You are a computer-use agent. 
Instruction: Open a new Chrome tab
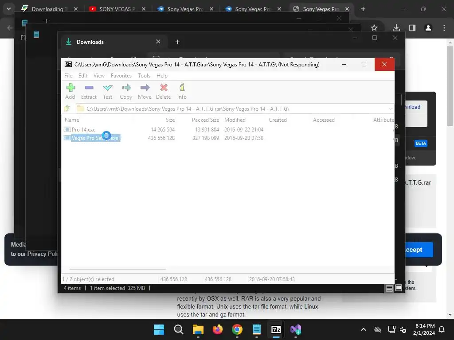coord(363,9)
